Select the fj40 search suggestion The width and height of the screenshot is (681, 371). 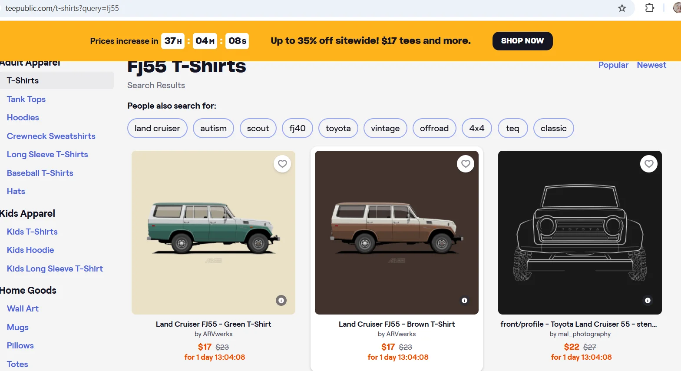pos(298,128)
